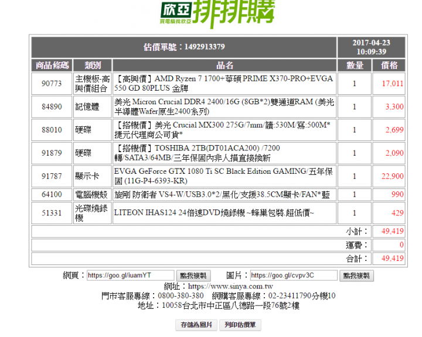422x337 pixels.
Task: Click category 硬碟 in the Crucial MX300 row
Action: [83, 130]
